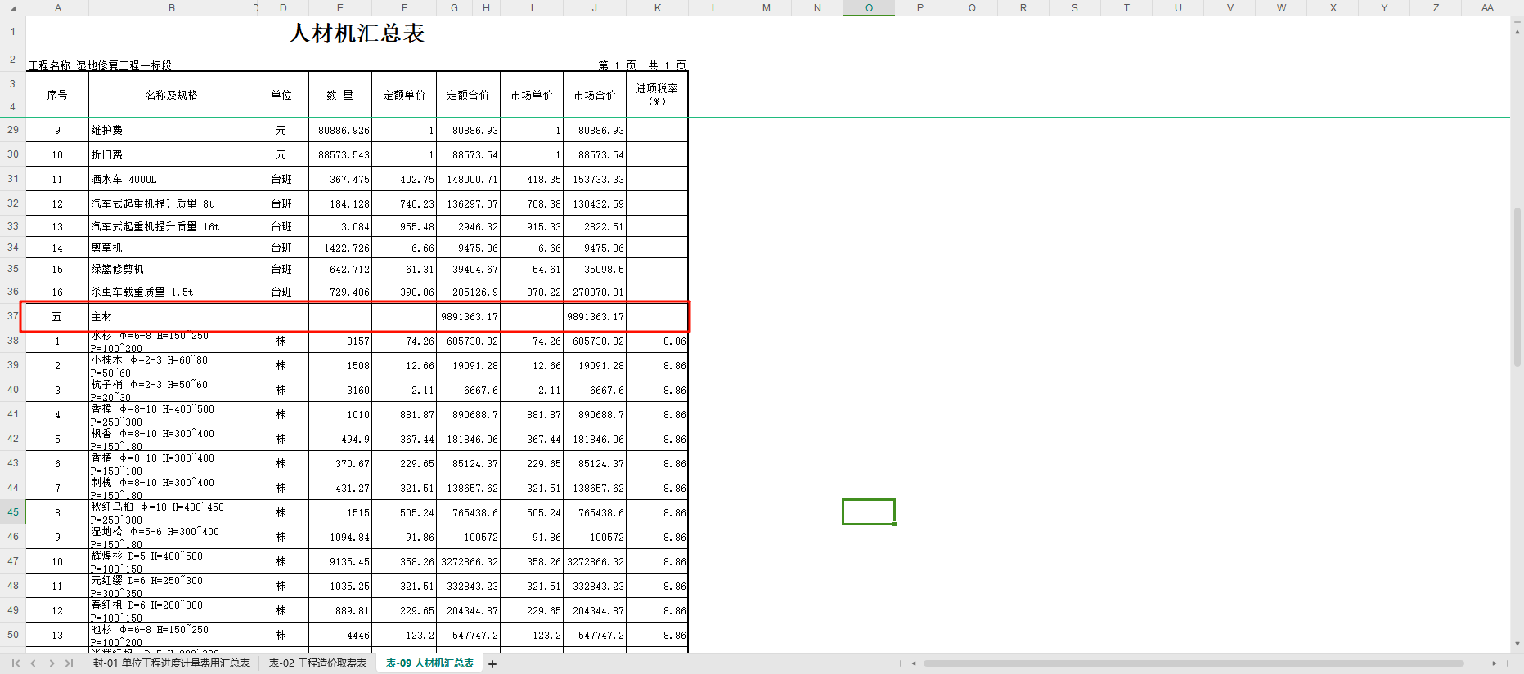Click the 折旧费 cell
The width and height of the screenshot is (1524, 674).
(x=172, y=154)
